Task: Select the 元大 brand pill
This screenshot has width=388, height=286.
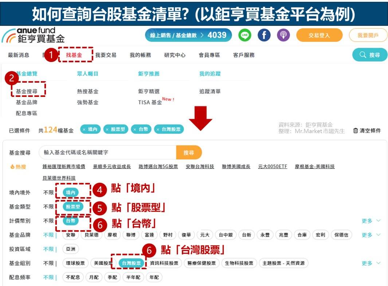Action: (x=205, y=235)
